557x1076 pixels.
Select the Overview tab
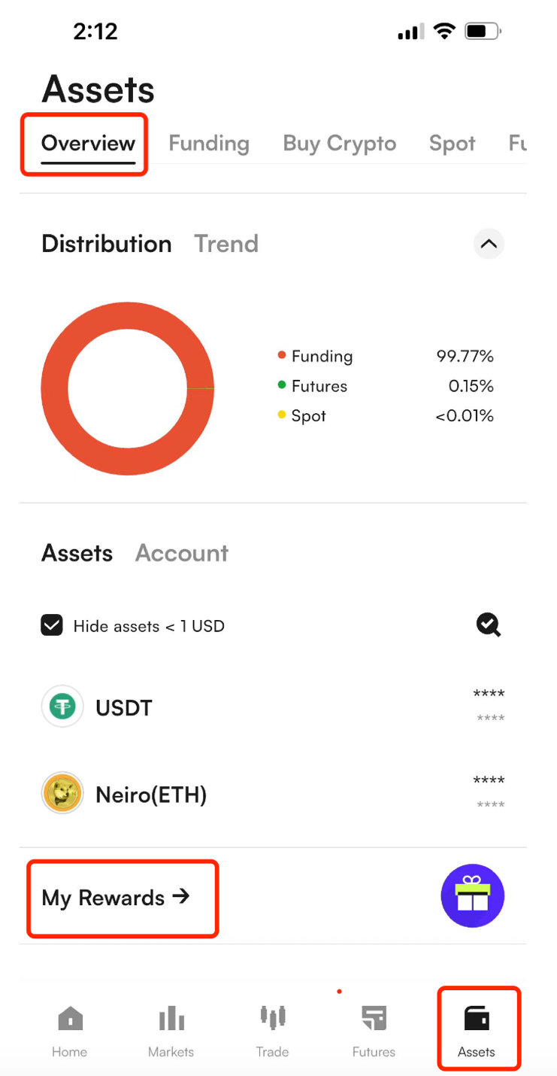[x=88, y=143]
